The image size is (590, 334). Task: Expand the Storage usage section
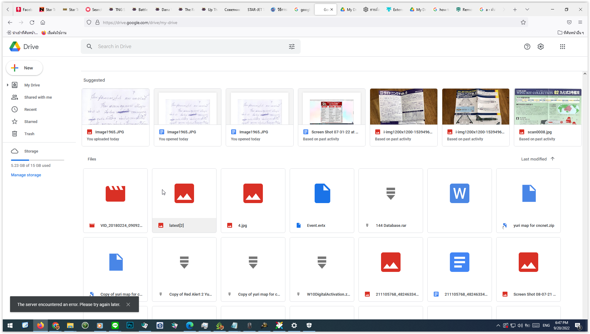coord(31,151)
